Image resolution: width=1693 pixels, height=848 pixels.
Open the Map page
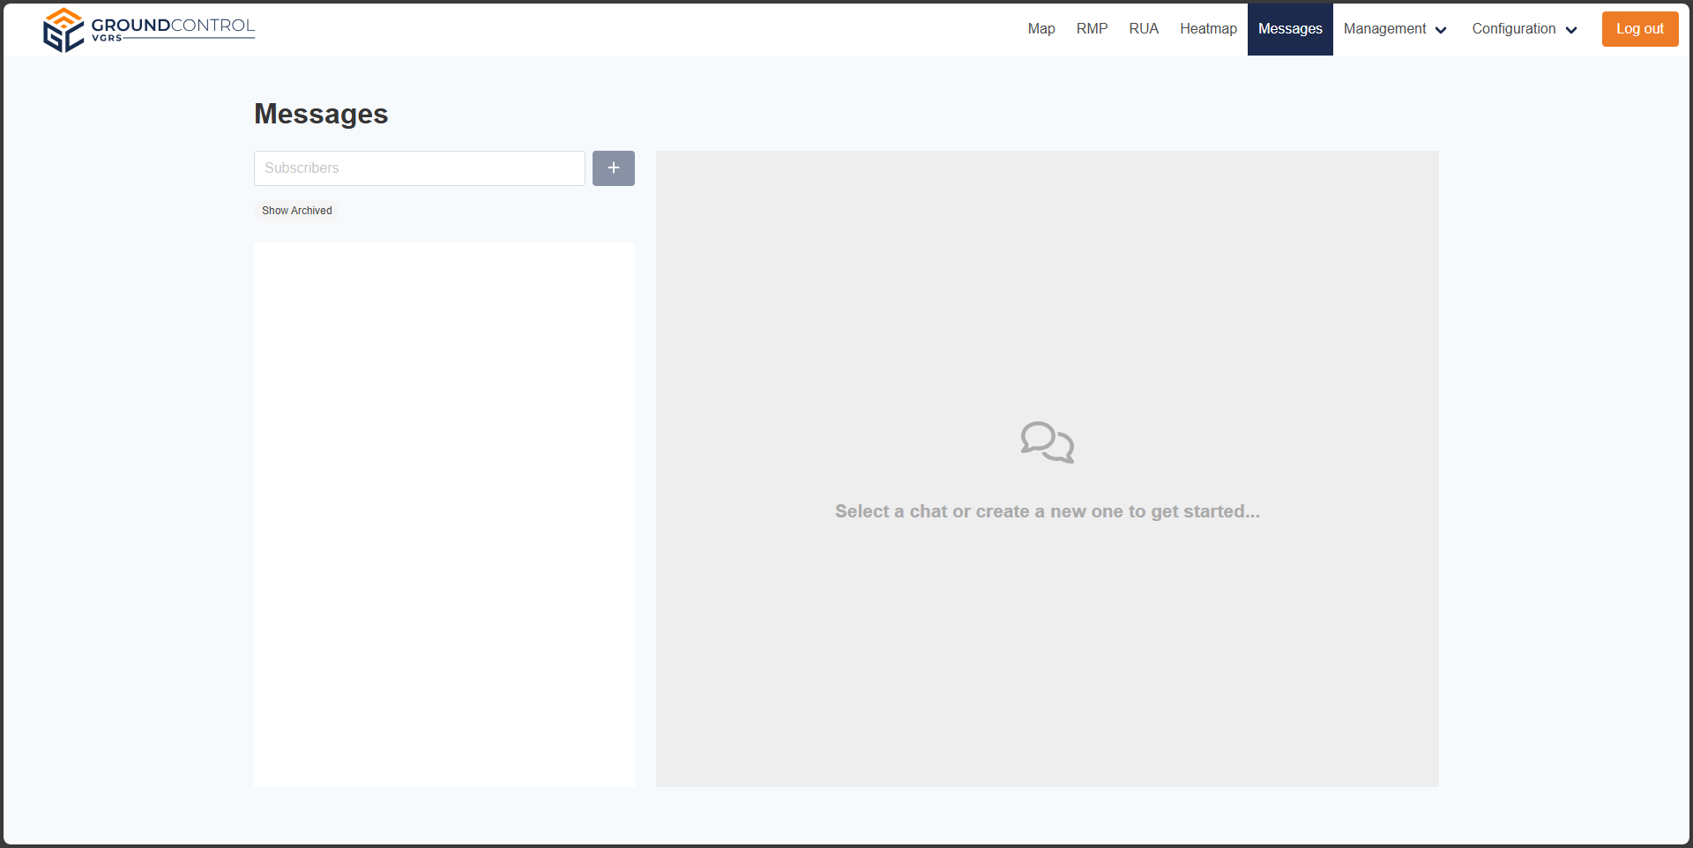tap(1040, 29)
